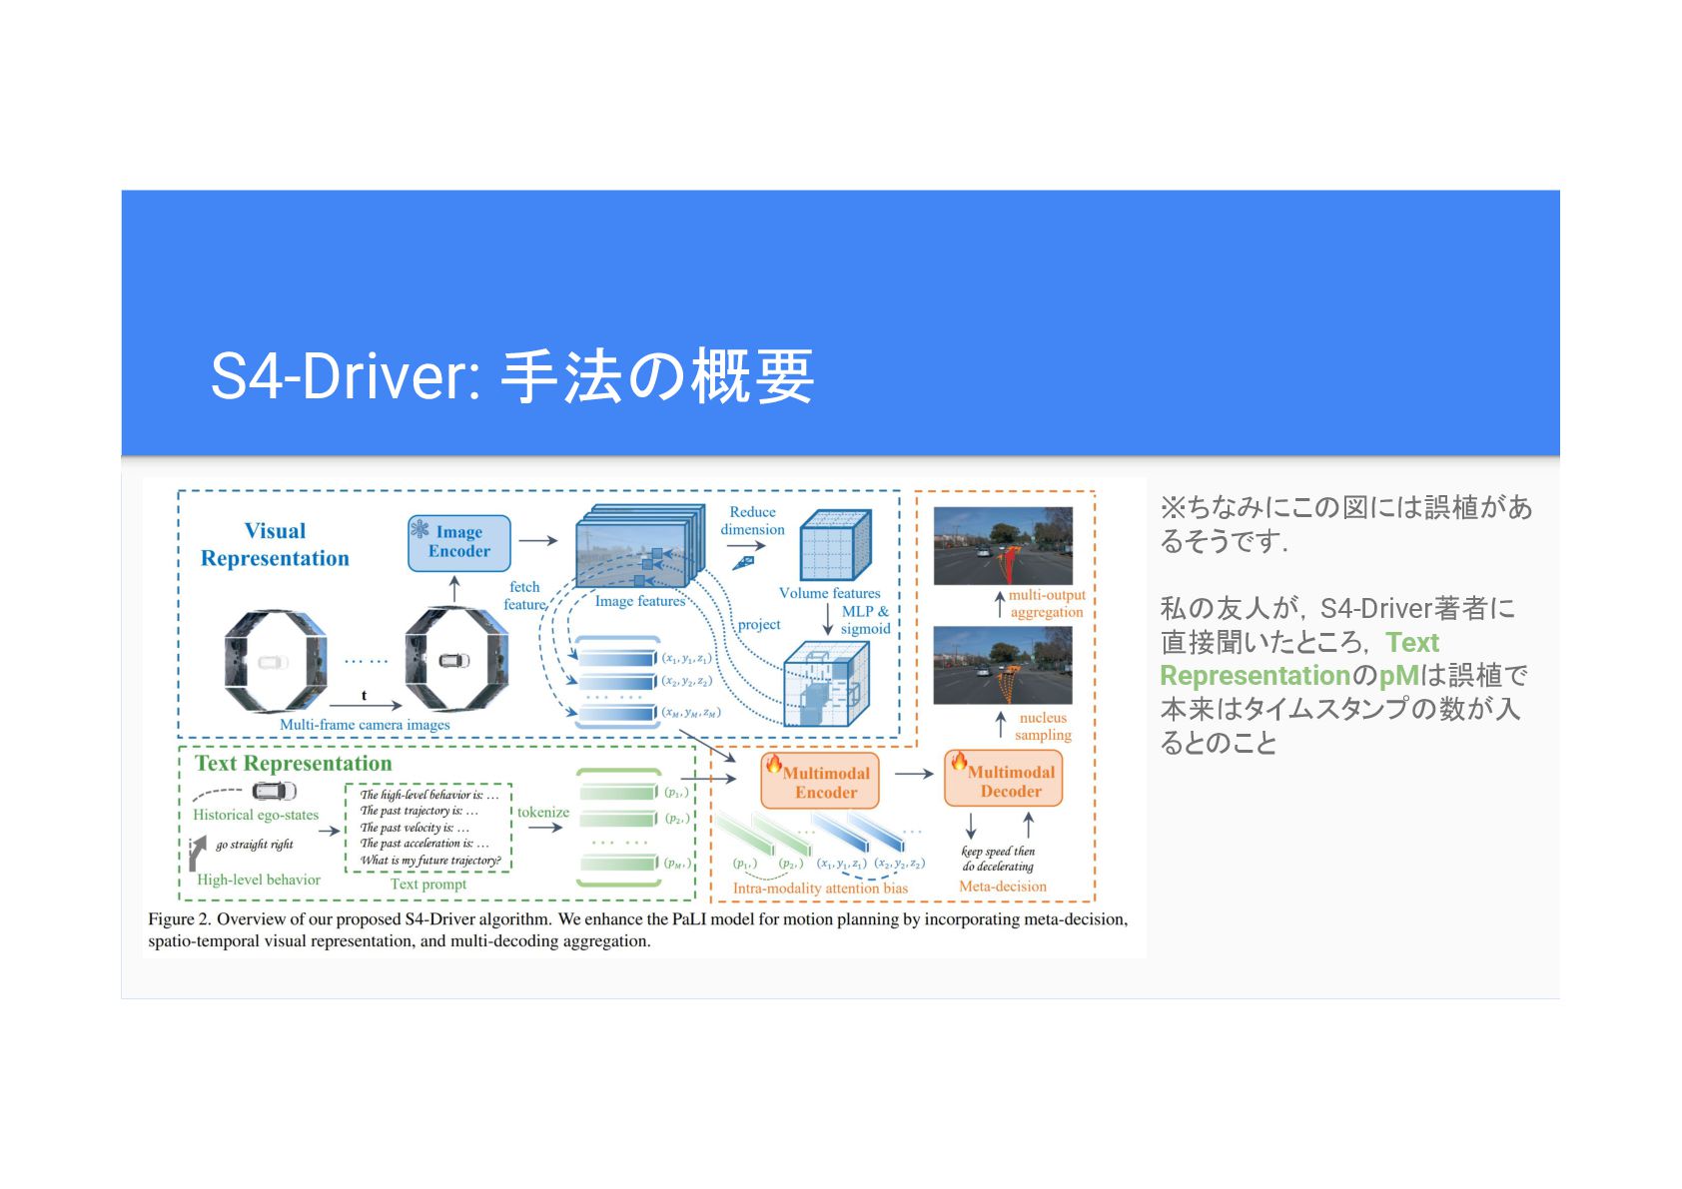Click '私の友人が, S4-Driver著者に' sentence
This screenshot has width=1682, height=1189.
[1337, 608]
